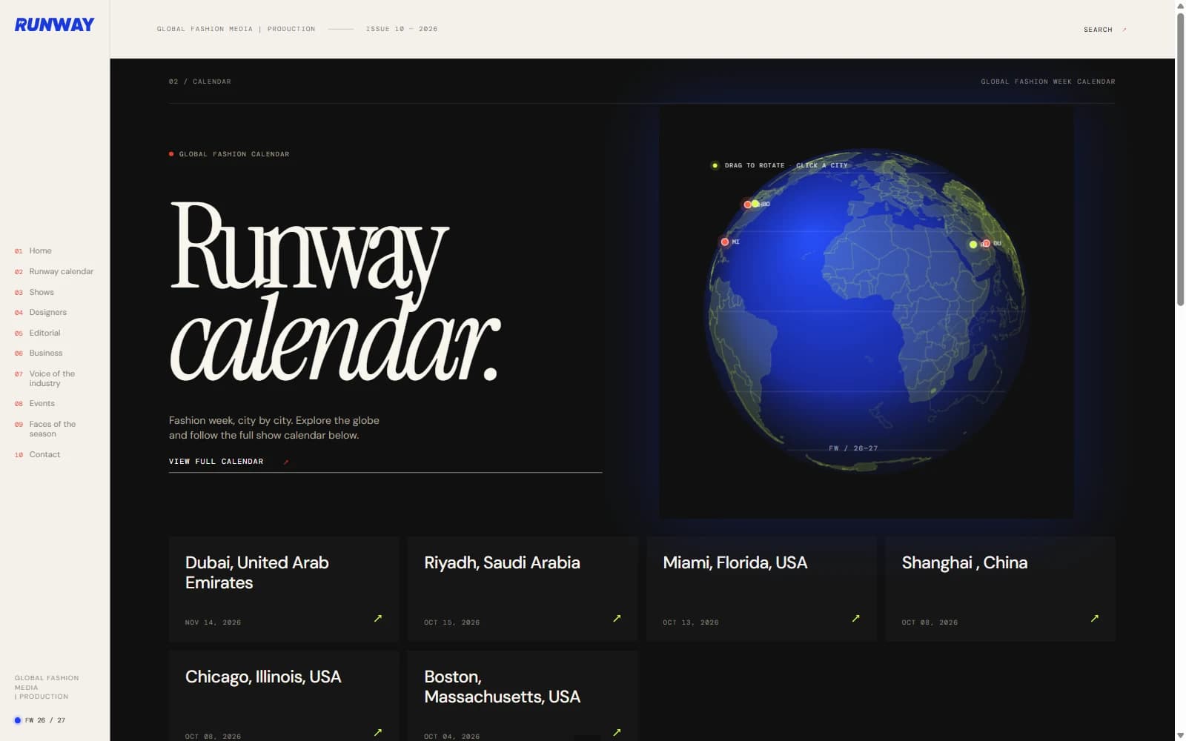Click the VIEW FULL CALENDAR link

click(x=216, y=462)
